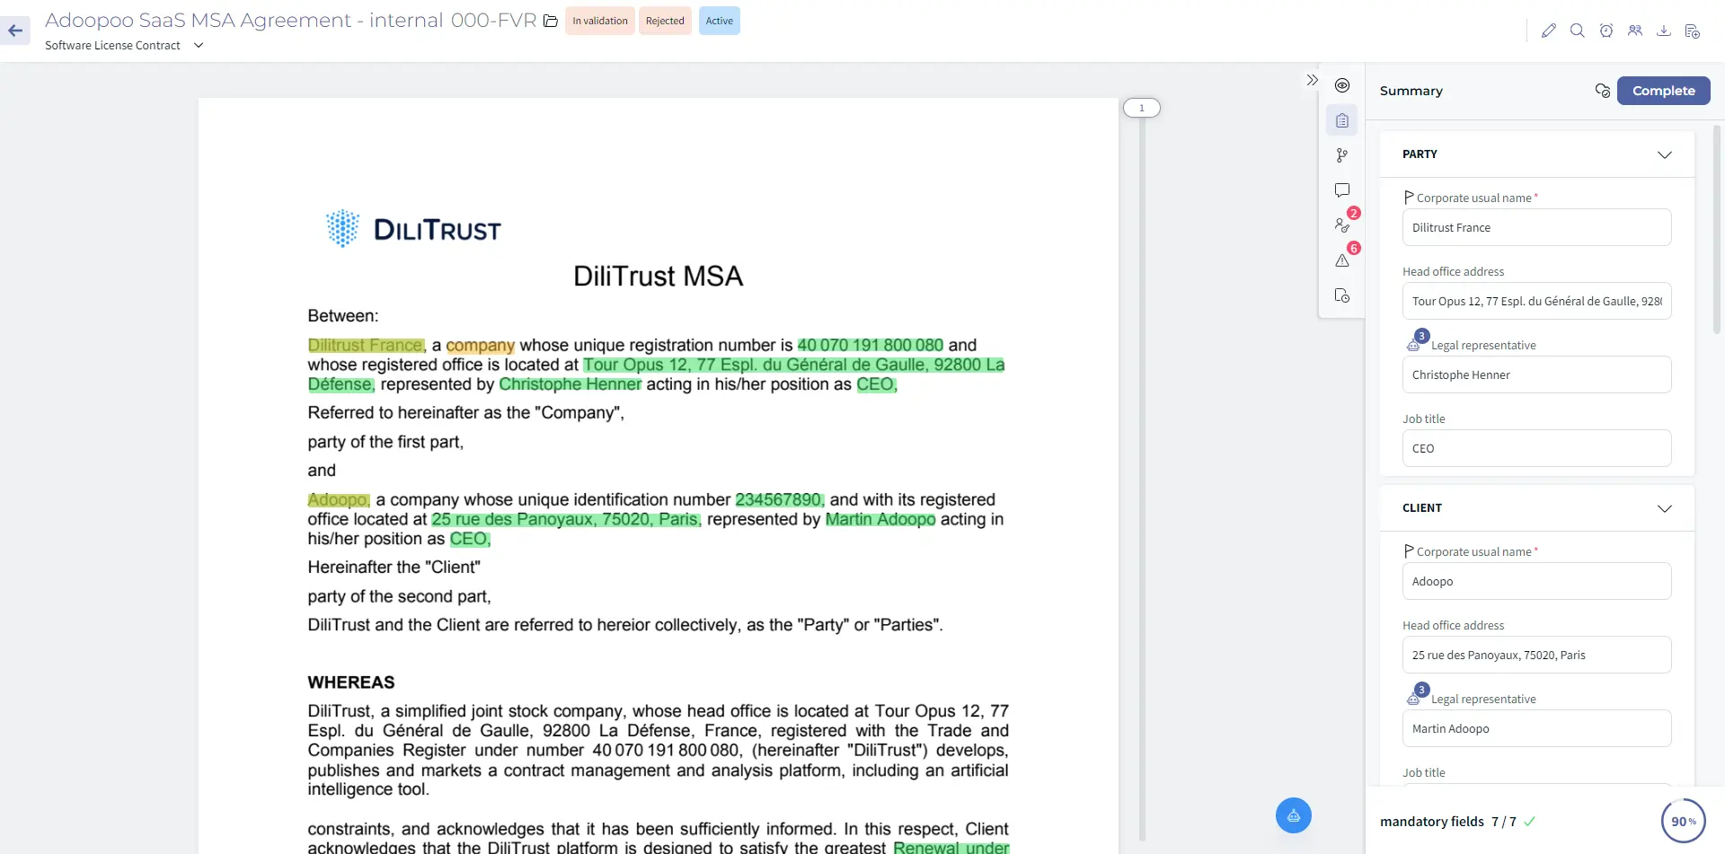The width and height of the screenshot is (1725, 854).
Task: Click the highlighted word 'company' in first paragraph
Action: point(481,346)
